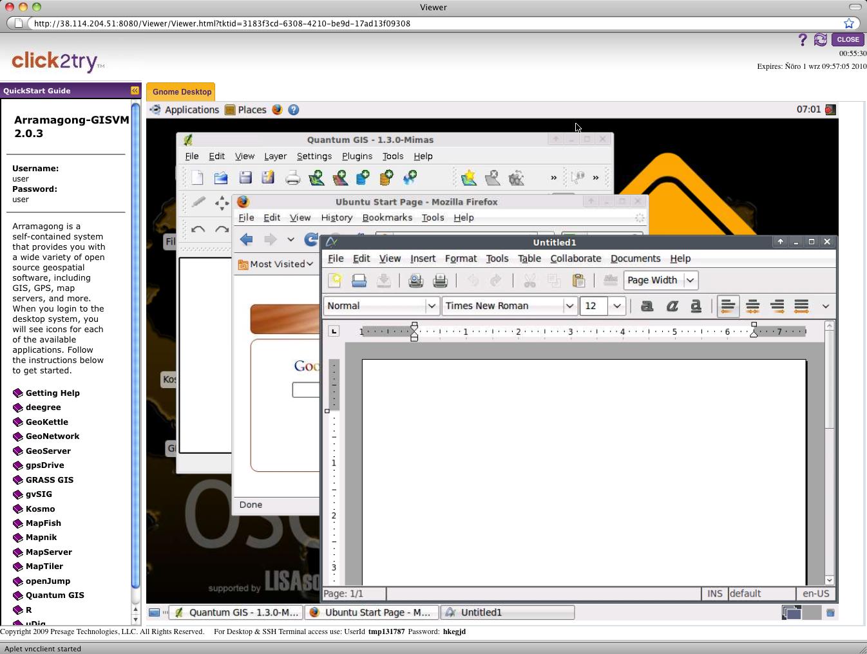The width and height of the screenshot is (867, 654).
Task: Click Show Desktop icon in bottom panel
Action: coord(154,613)
